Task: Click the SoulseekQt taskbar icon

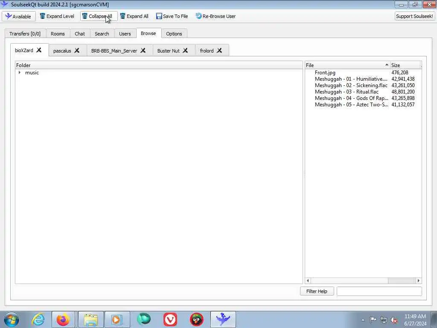Action: (223, 319)
